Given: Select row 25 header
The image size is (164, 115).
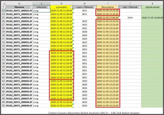Looking at the screenshot, I should point(3,18).
